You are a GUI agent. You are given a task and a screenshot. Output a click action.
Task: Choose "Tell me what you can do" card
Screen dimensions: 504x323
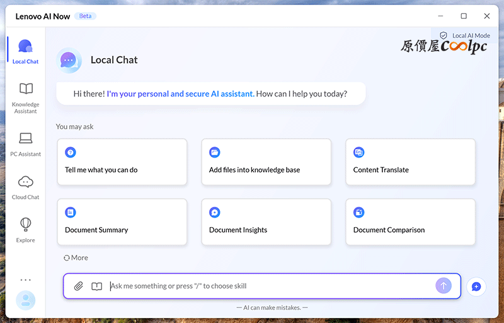click(122, 162)
